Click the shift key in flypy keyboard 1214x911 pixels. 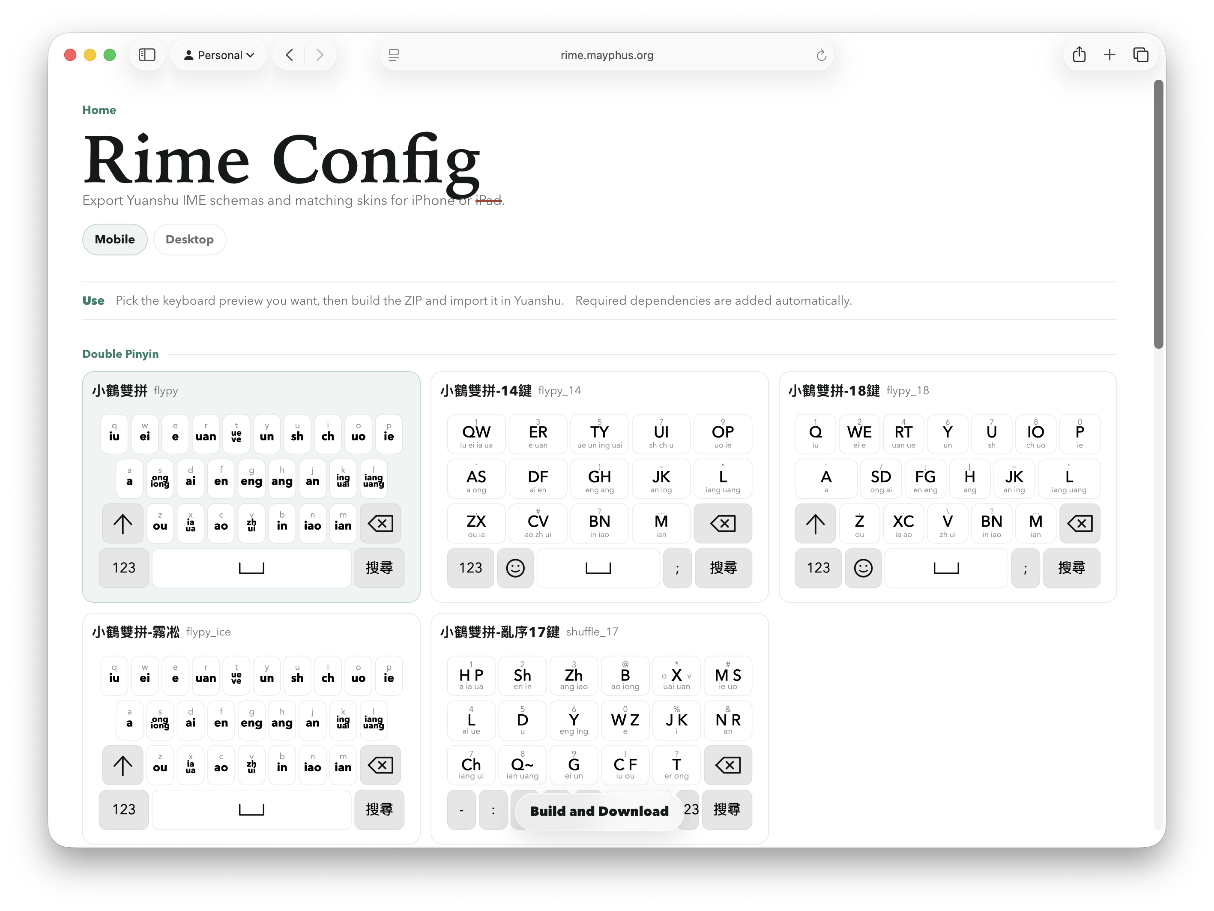123,523
